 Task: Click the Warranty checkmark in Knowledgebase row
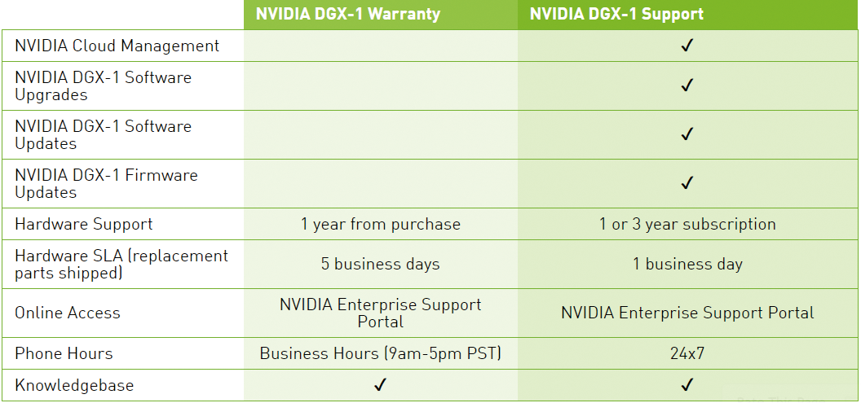[380, 385]
